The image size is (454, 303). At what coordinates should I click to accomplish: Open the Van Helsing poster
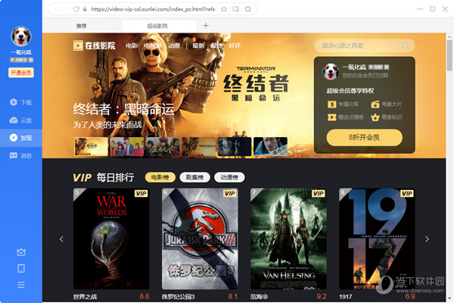pos(288,239)
